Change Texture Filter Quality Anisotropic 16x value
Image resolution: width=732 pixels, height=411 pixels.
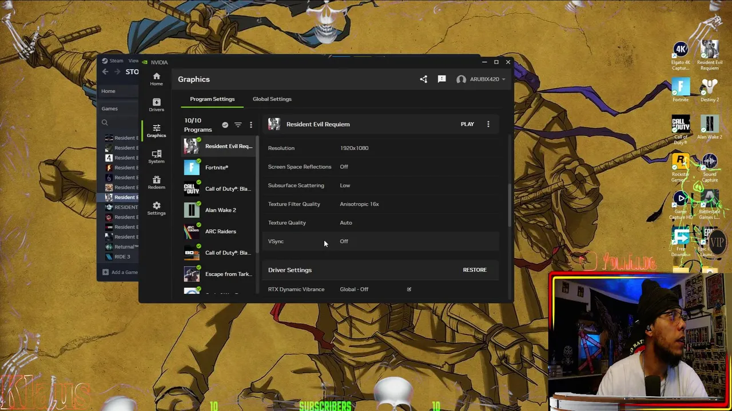point(359,204)
